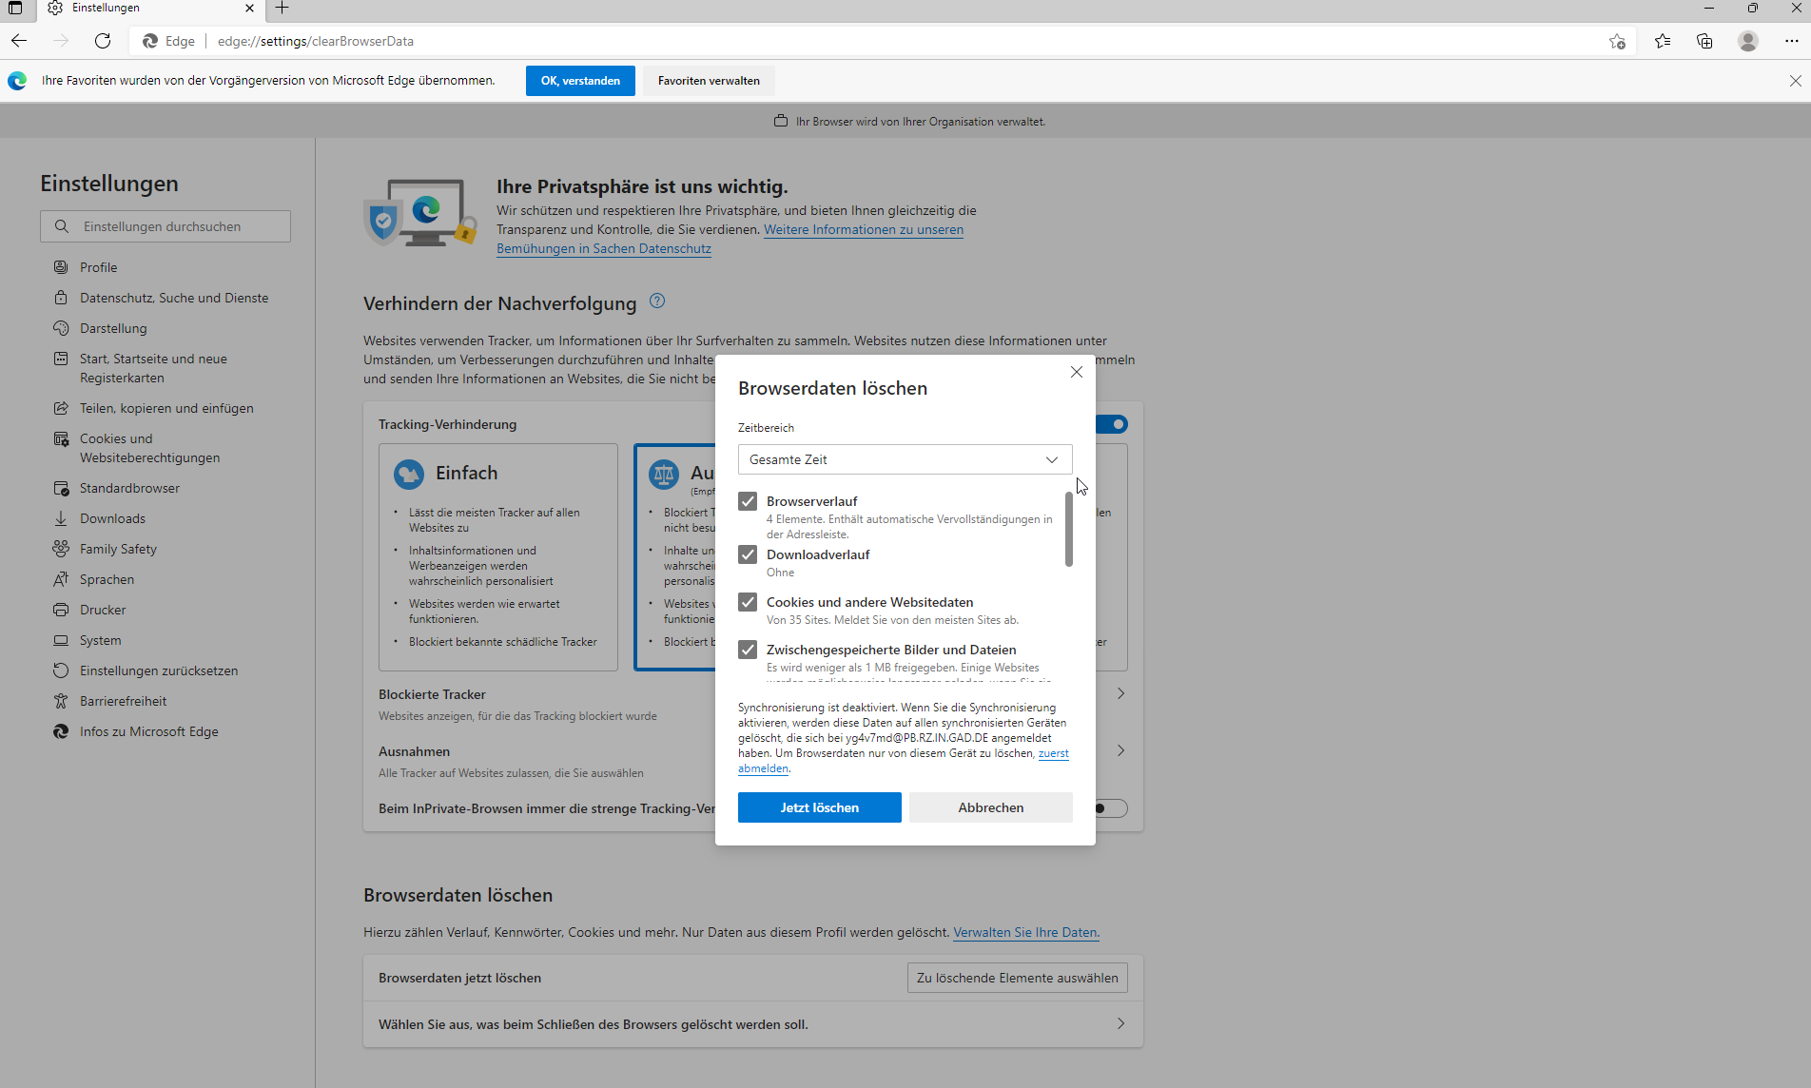Uncheck the Downloadverlauf checkbox
This screenshot has width=1811, height=1088.
tap(748, 554)
